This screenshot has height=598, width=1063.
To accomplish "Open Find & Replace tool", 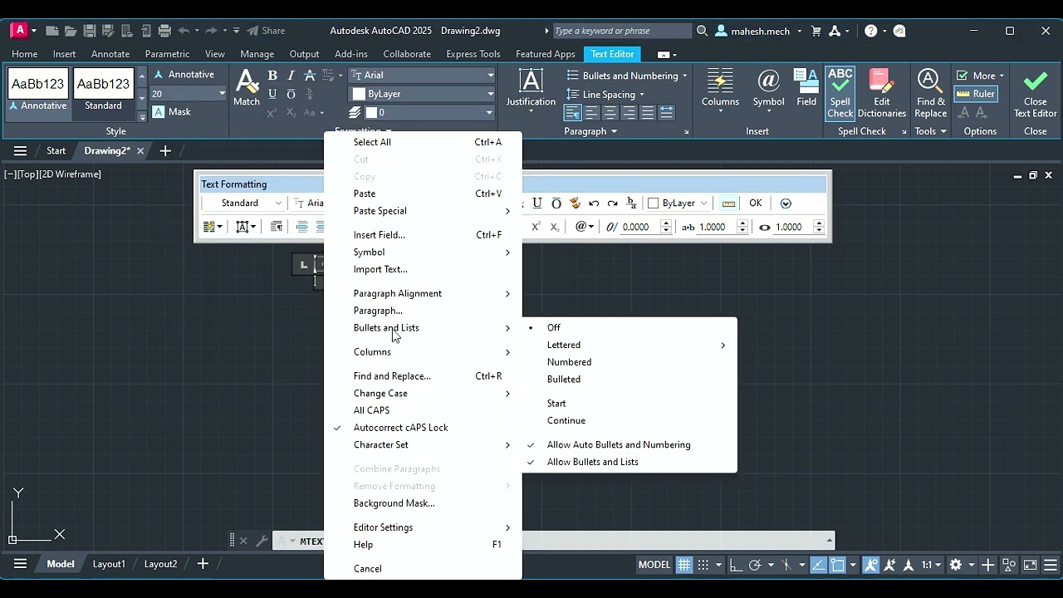I will tap(930, 93).
